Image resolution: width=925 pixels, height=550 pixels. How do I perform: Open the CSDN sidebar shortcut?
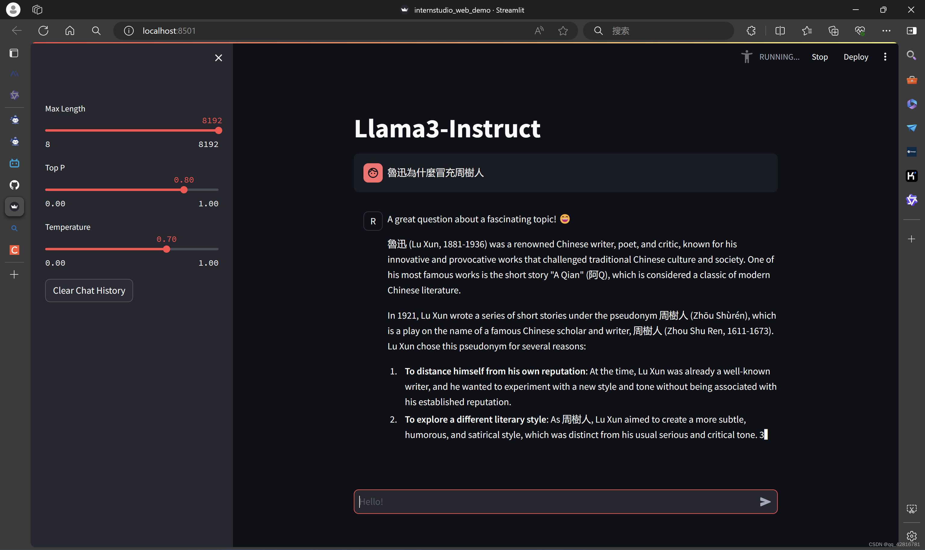tap(14, 250)
